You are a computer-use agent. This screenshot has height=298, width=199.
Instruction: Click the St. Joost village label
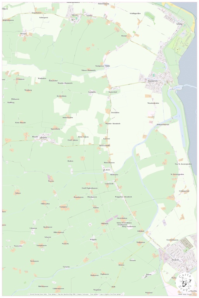click(106, 170)
